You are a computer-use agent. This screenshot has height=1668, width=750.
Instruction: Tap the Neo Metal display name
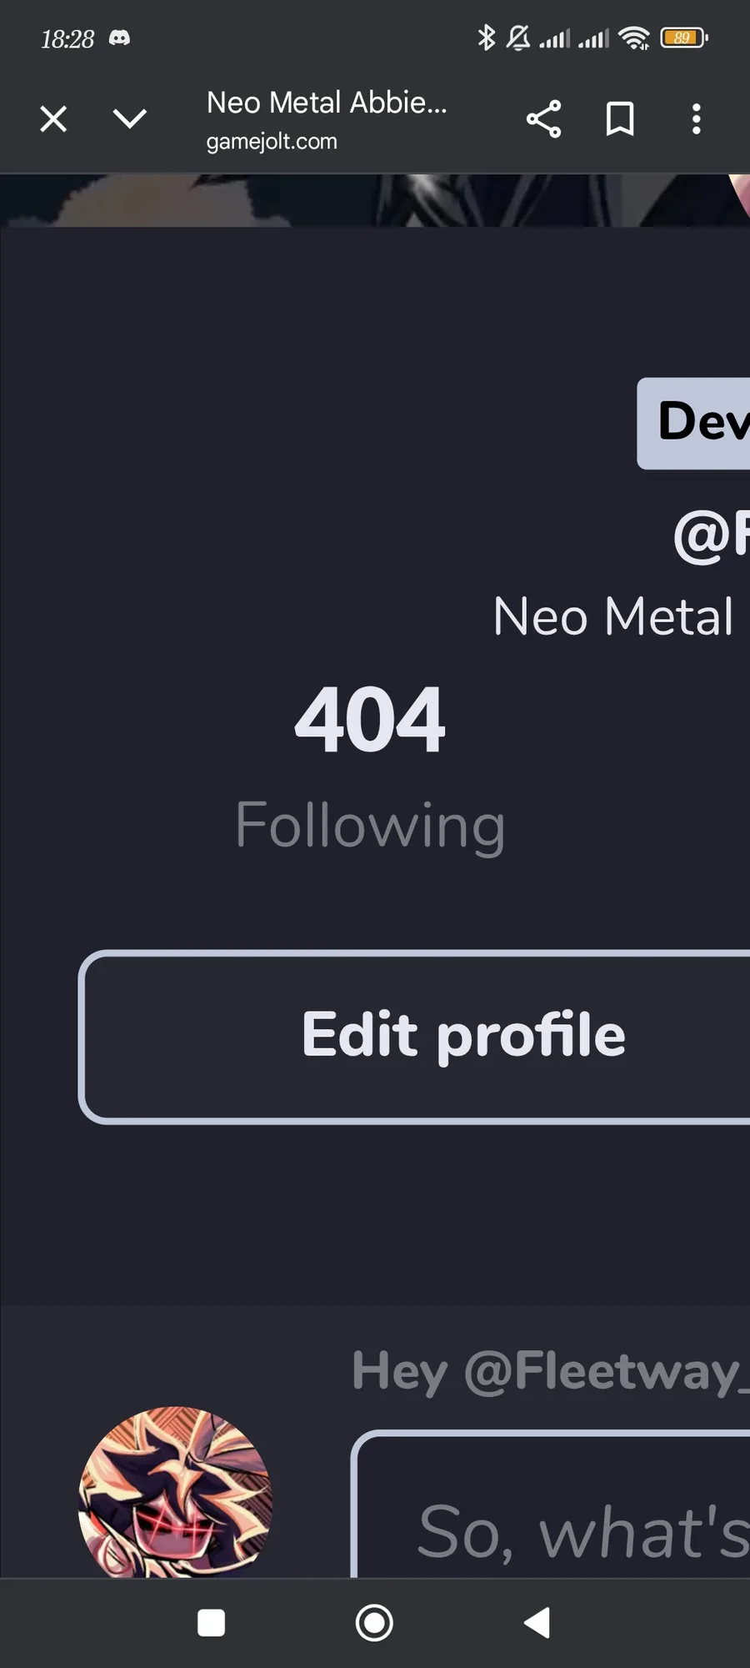tap(613, 616)
